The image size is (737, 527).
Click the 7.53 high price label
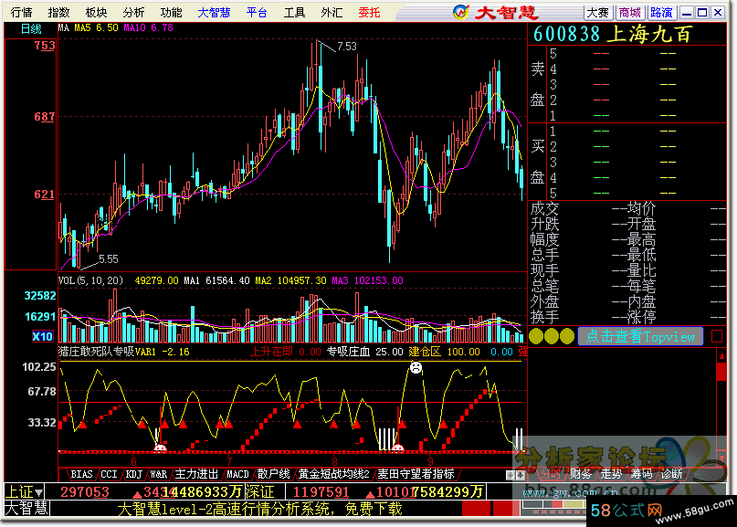[347, 47]
